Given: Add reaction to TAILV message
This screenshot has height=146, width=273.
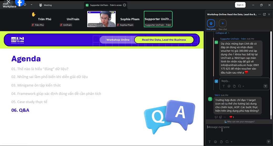Looking at the screenshot, I should tap(220, 117).
